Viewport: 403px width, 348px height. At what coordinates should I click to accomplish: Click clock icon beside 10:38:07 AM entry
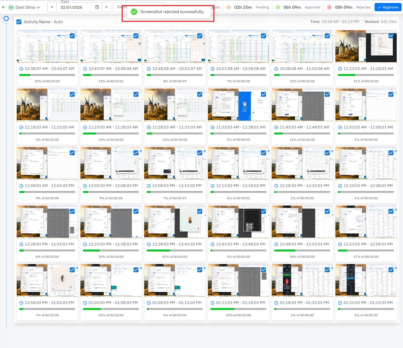[21, 69]
